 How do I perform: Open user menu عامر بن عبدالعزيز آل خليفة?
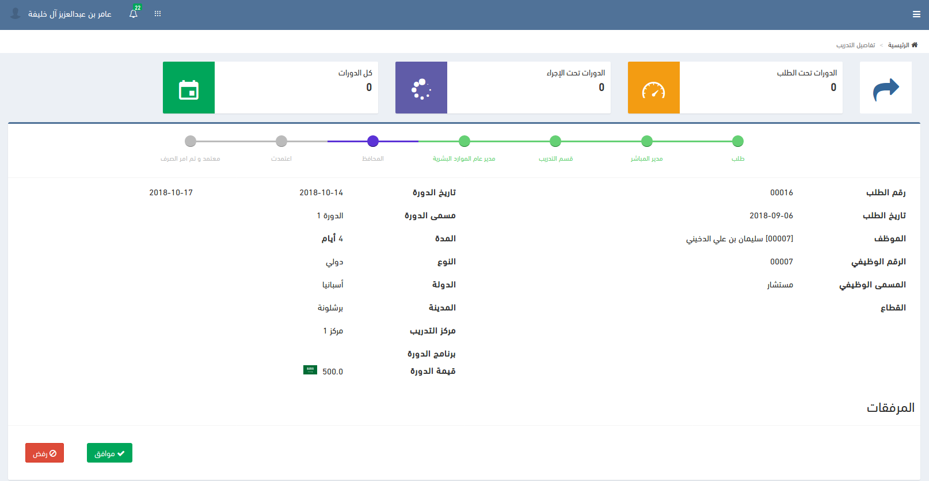(x=70, y=14)
